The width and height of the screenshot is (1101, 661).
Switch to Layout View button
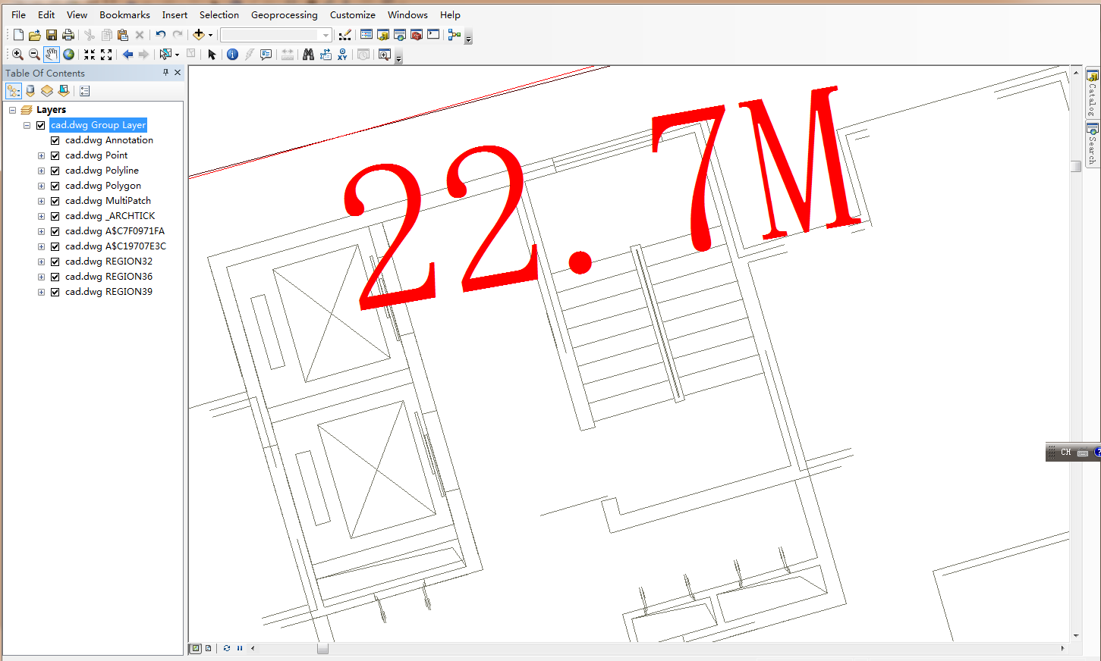[209, 648]
